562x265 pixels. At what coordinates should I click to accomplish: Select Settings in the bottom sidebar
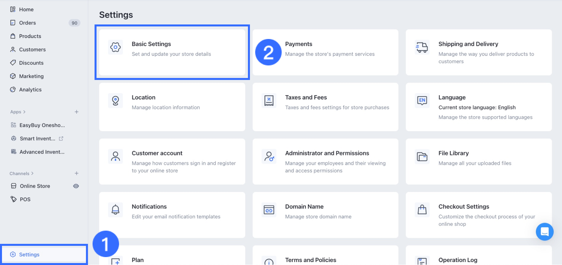point(29,254)
